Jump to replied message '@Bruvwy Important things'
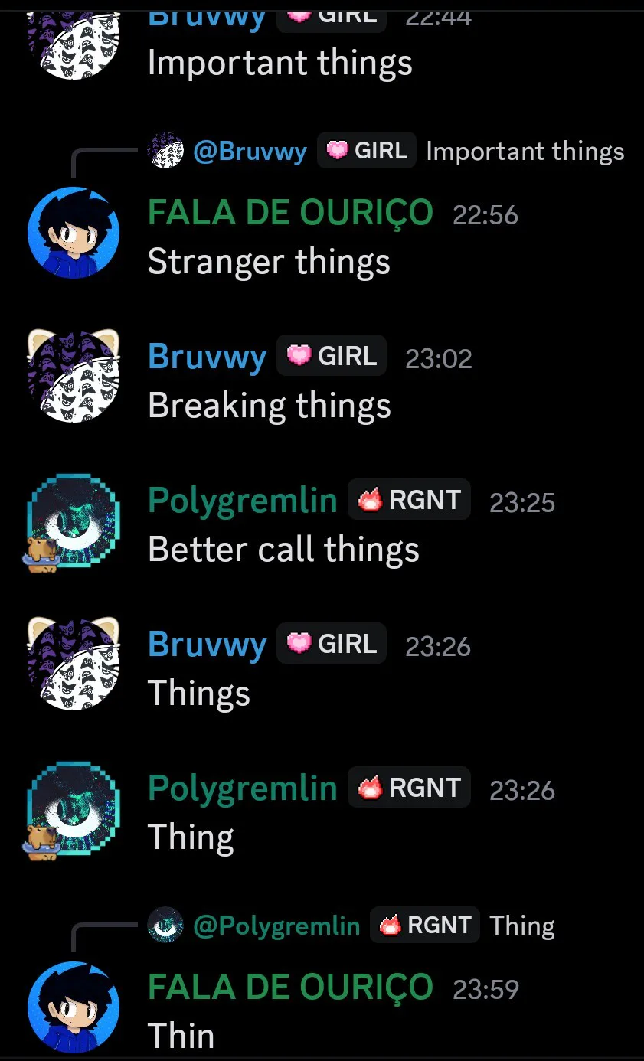 coord(386,151)
